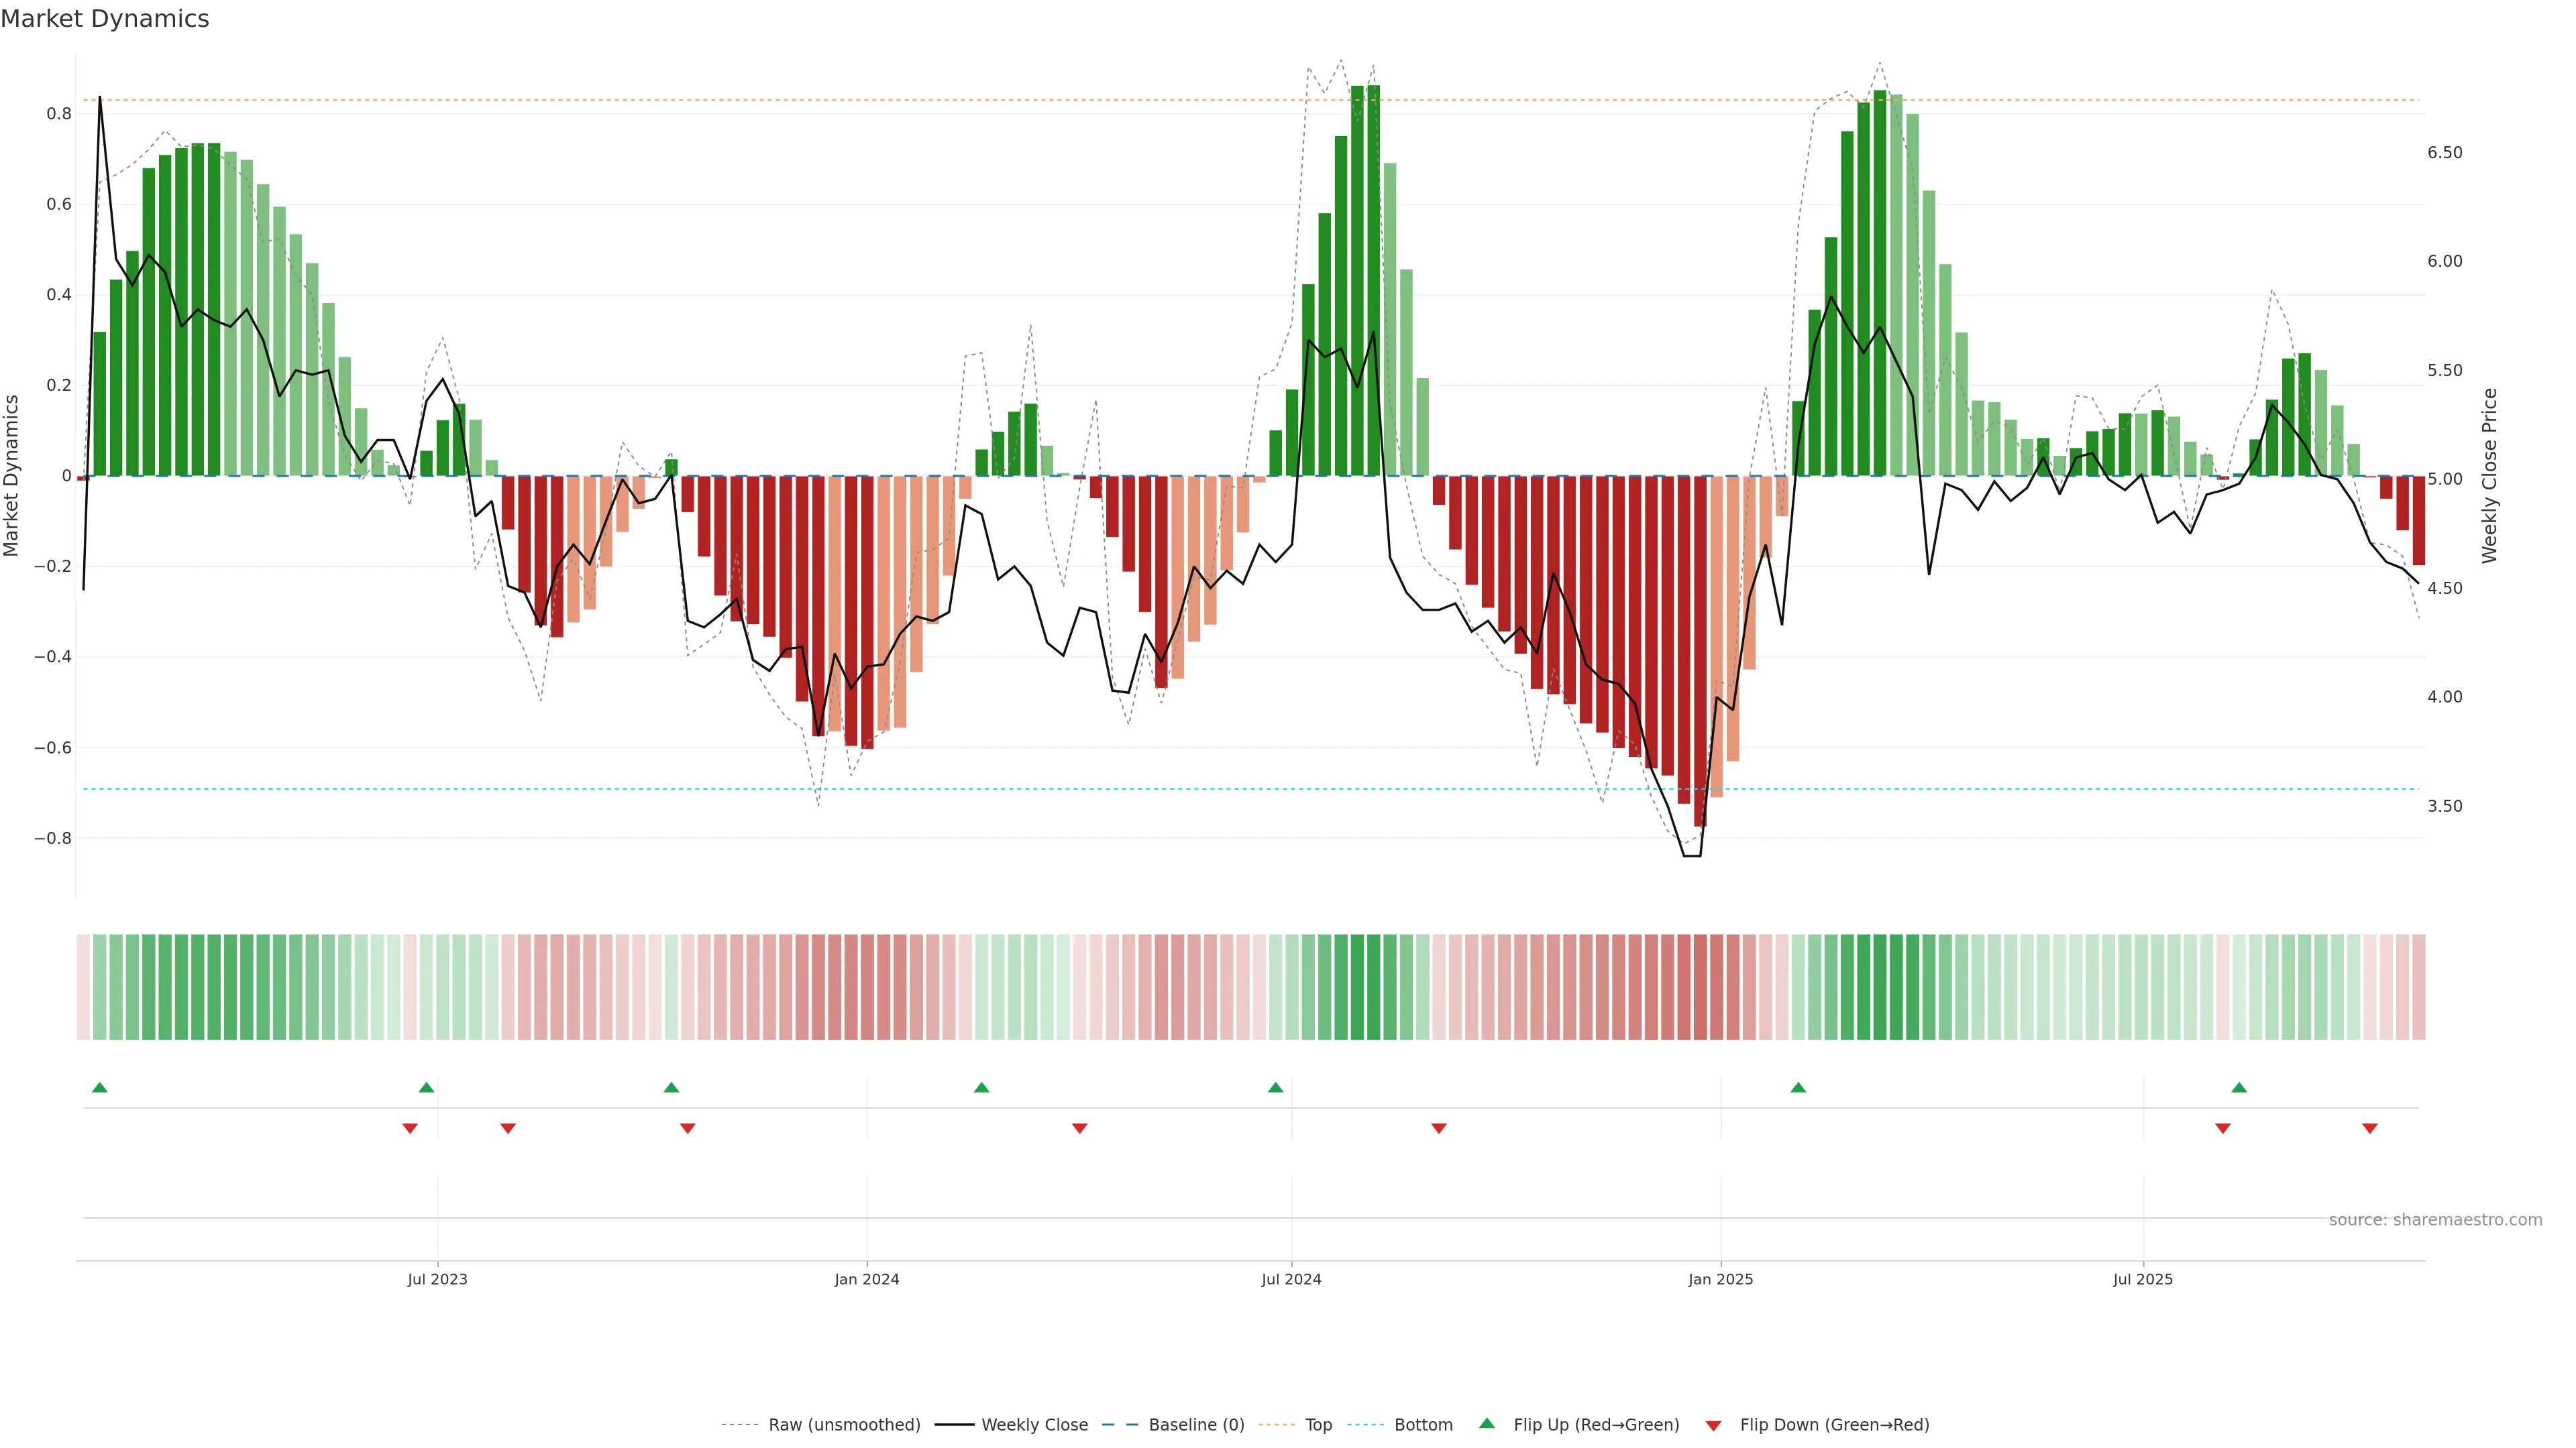
Task: Click green flip-up marker just before Jul 2024
Action: [x=1275, y=1087]
